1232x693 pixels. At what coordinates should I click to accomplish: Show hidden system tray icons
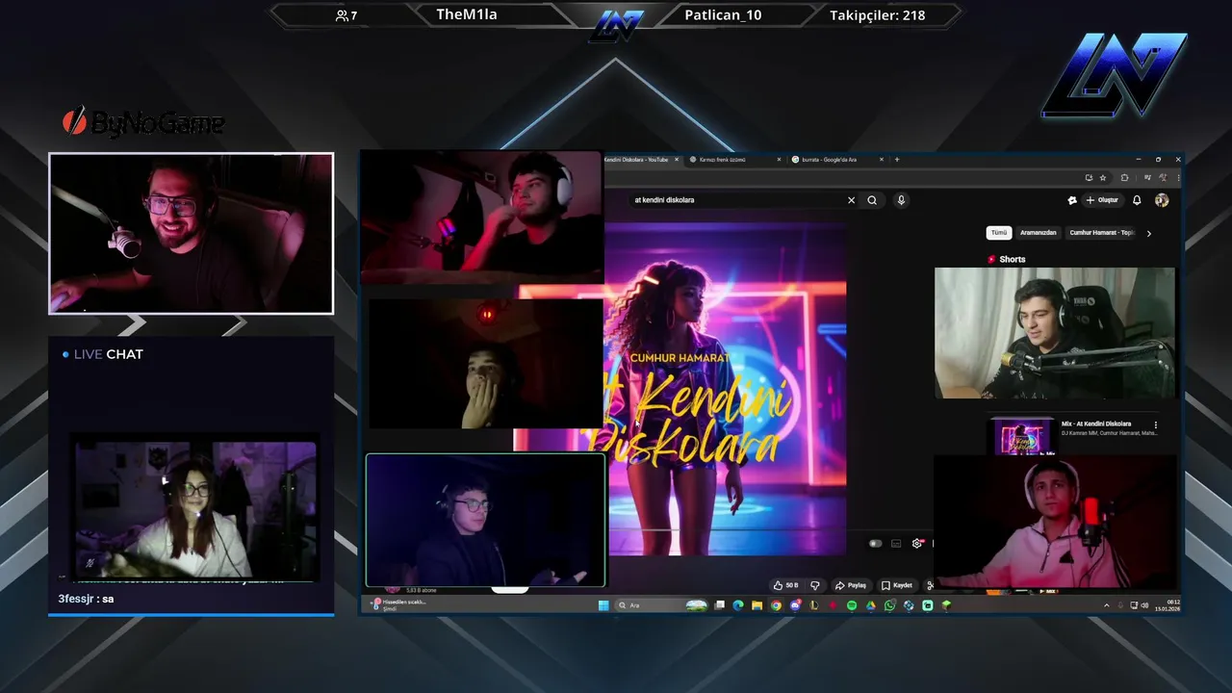[1106, 605]
